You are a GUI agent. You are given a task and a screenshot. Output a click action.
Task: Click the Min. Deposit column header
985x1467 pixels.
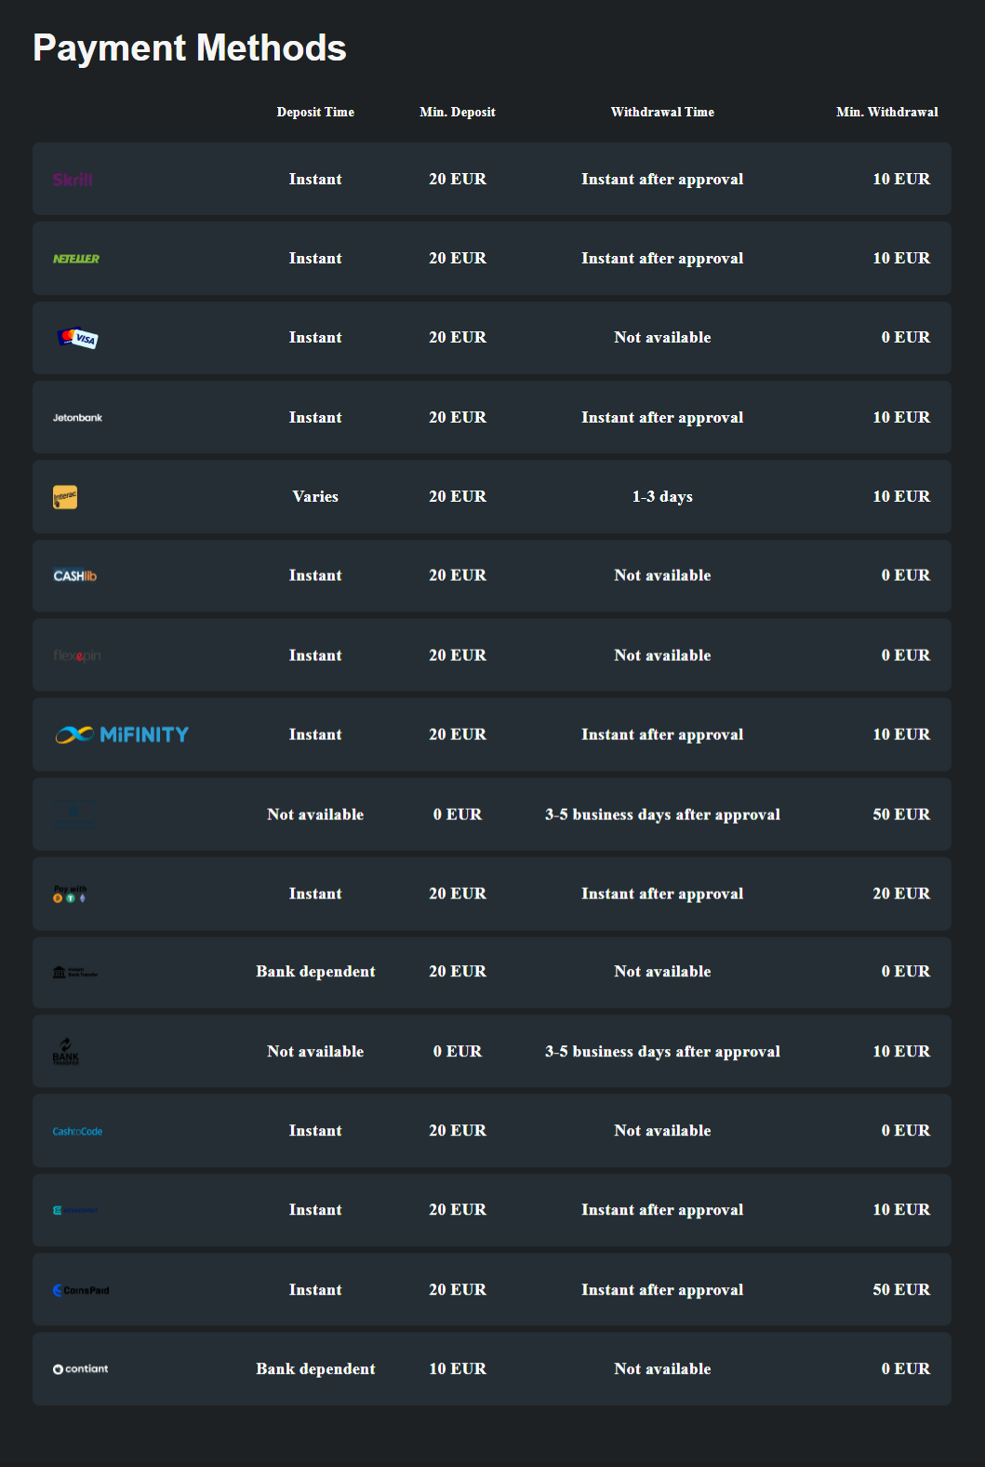pyautogui.click(x=457, y=113)
